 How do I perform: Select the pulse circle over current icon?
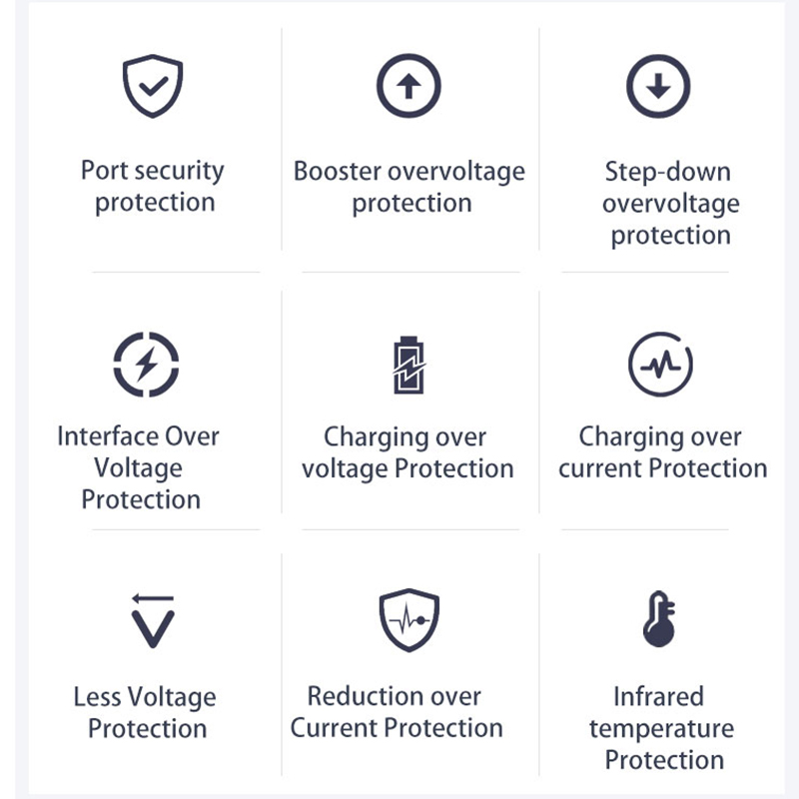point(660,364)
